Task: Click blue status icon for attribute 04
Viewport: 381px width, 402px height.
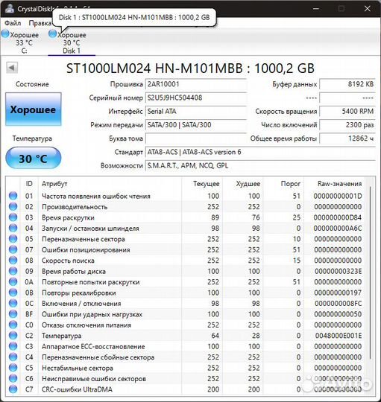Action: coord(13,229)
